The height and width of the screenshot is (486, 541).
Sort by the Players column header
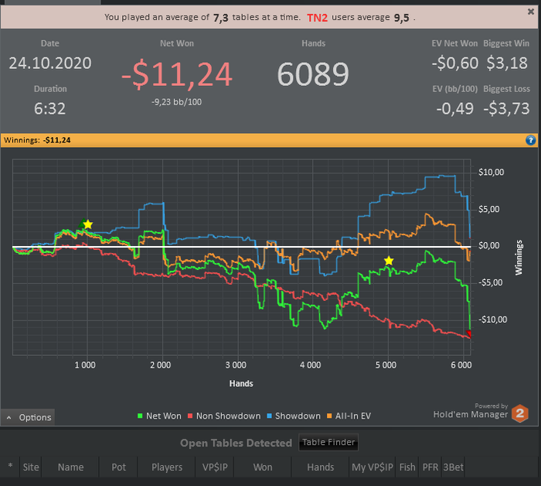point(167,467)
